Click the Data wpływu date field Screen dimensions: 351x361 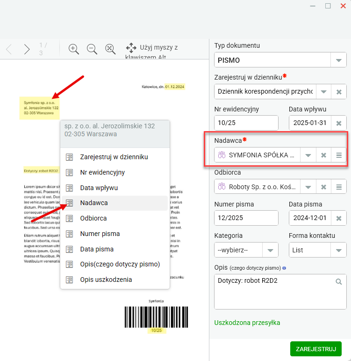310,123
